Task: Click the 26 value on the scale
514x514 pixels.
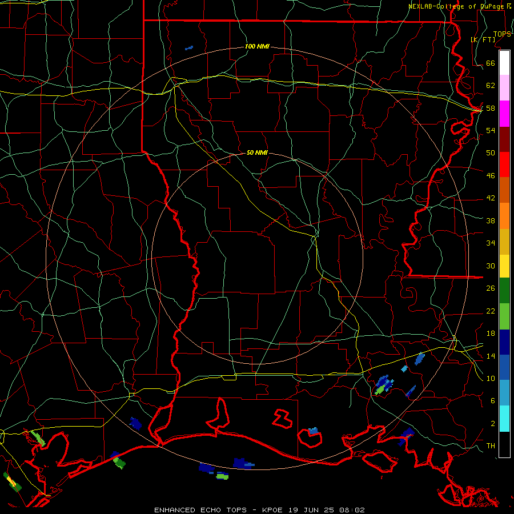Action: tap(491, 288)
